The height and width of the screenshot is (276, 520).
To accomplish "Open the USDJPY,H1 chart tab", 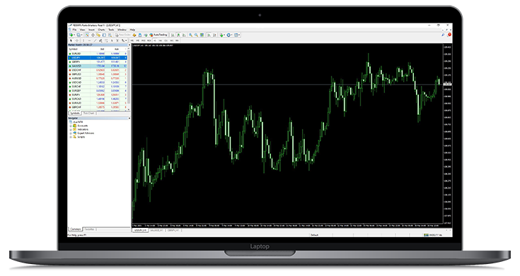I will pyautogui.click(x=140, y=230).
